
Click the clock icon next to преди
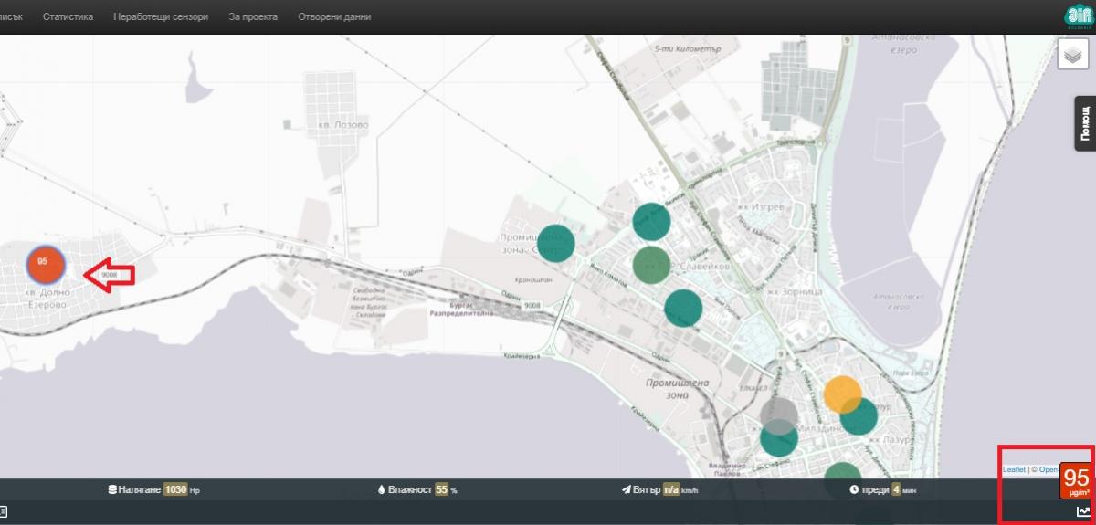pos(854,490)
